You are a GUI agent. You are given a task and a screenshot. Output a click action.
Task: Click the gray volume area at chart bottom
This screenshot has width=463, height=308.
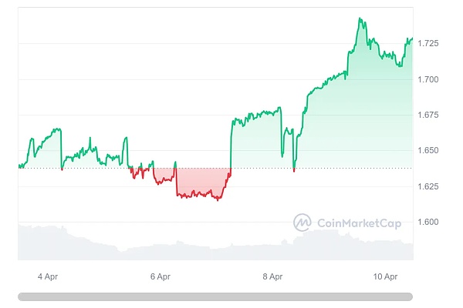coord(154,246)
